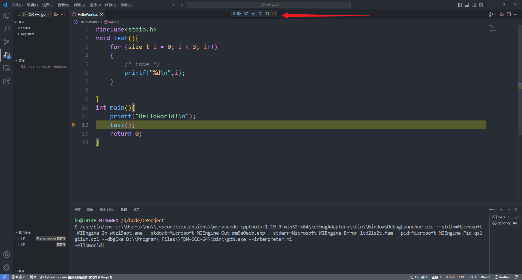Open the 查看(V) menu

63,5
